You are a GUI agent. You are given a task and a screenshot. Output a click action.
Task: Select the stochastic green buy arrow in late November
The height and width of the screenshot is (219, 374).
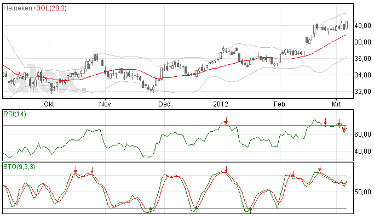(x=151, y=210)
